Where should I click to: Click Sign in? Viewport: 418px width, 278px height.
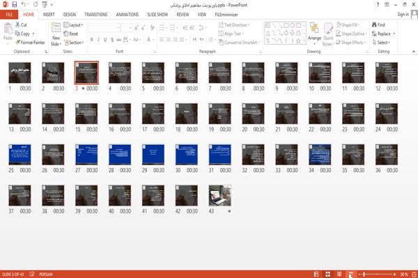[403, 15]
